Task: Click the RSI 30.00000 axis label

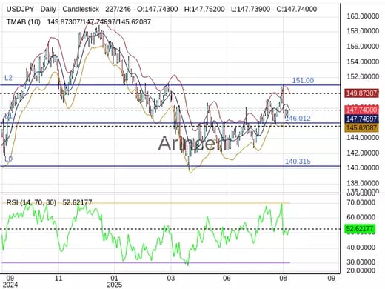Action: coord(361,262)
